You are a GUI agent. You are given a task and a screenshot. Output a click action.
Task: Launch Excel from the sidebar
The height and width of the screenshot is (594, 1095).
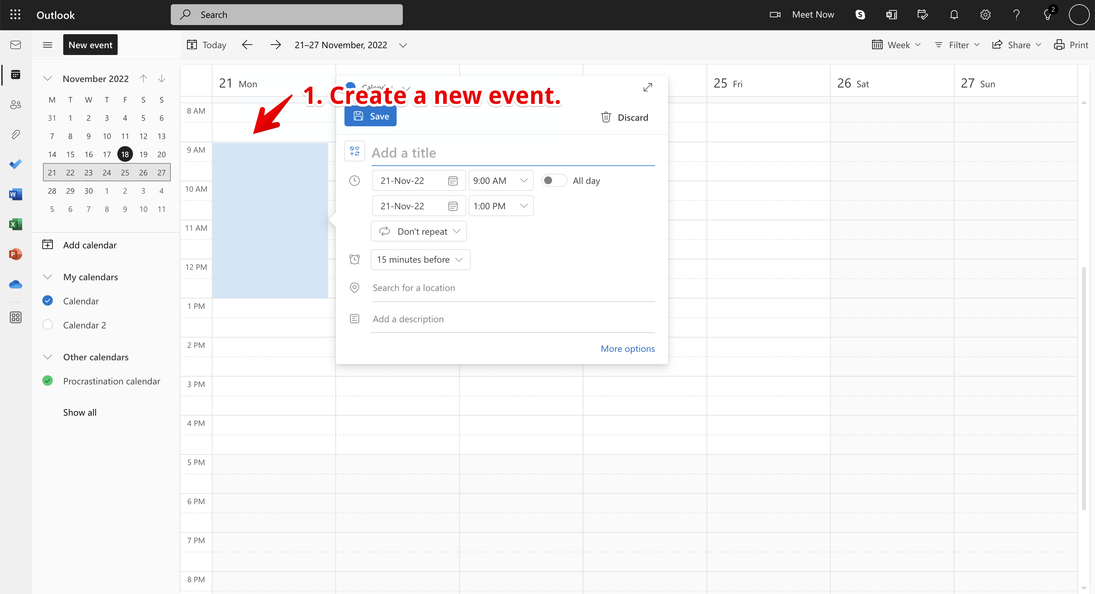click(x=16, y=224)
